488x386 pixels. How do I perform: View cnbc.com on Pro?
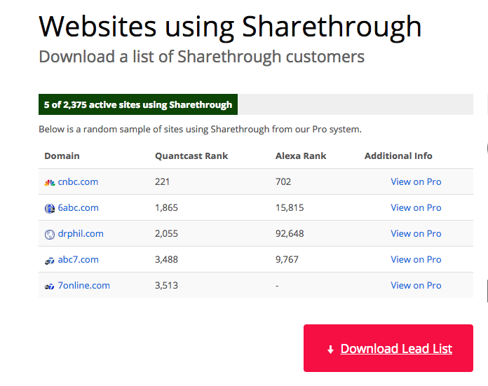[416, 181]
